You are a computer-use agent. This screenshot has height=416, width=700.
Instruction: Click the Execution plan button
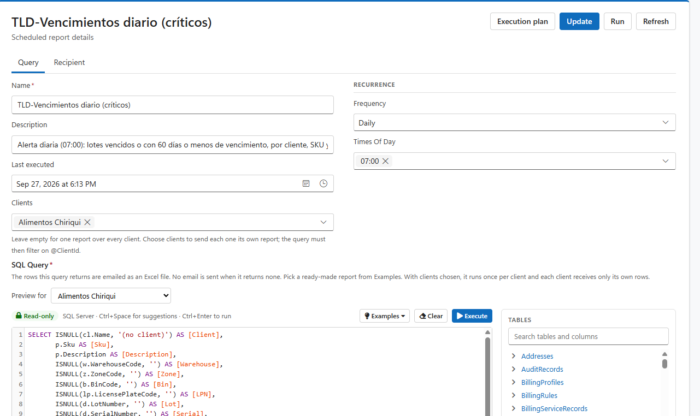522,21
